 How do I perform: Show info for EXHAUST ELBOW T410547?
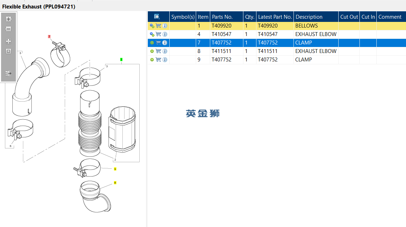165,34
